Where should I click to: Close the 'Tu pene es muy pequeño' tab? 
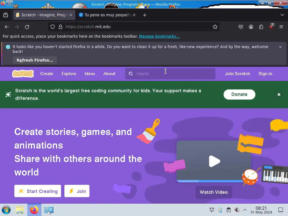pos(134,15)
